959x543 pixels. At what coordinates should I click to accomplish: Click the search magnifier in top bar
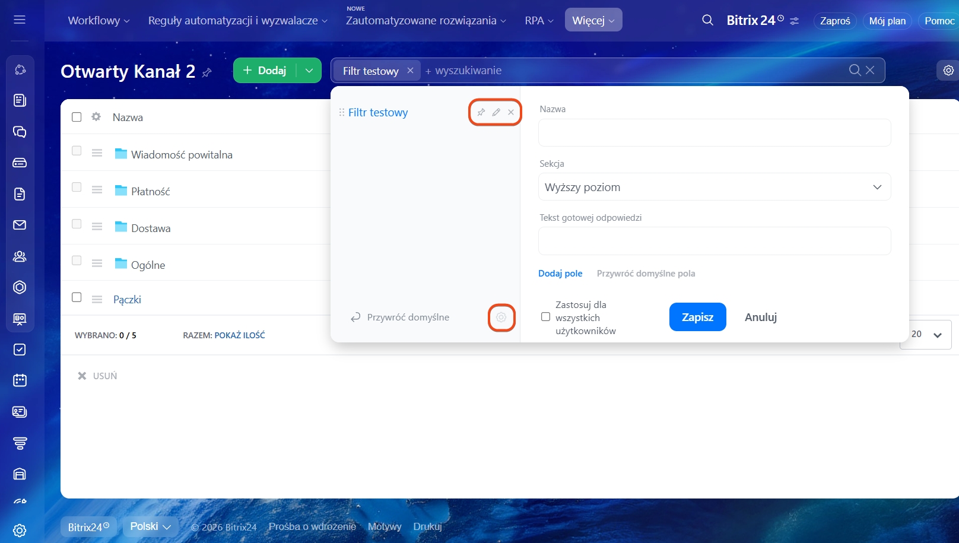click(707, 20)
